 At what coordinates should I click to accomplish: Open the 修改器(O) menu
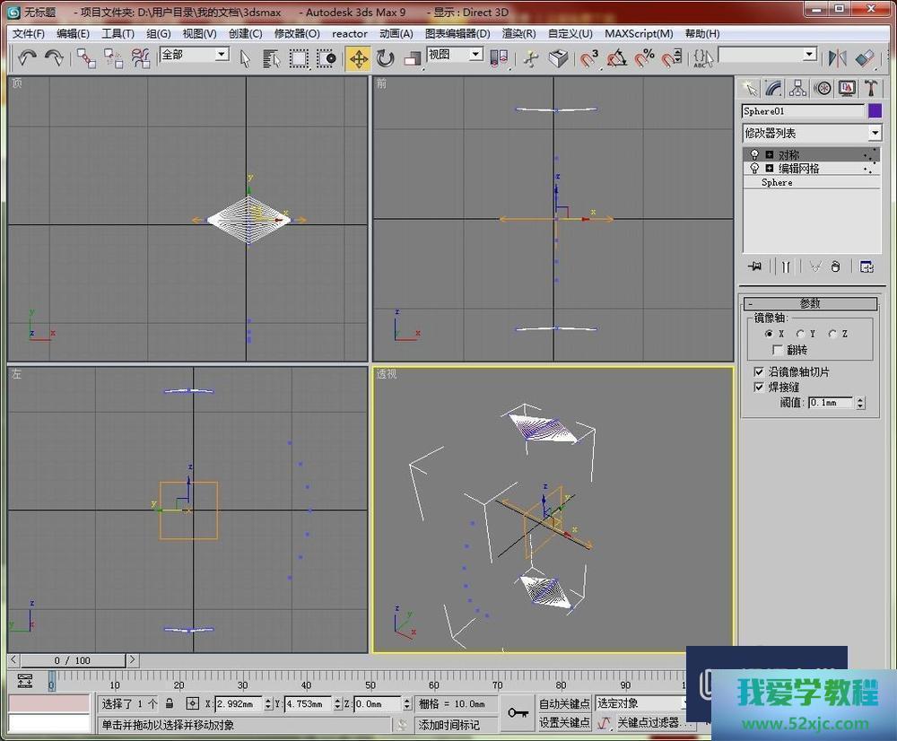297,34
